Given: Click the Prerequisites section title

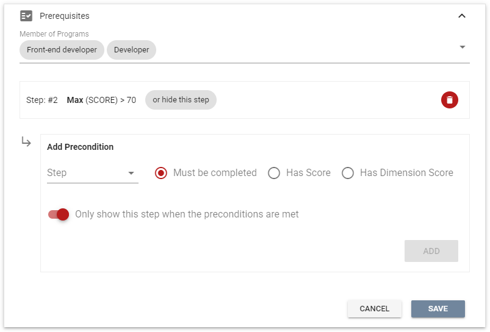Looking at the screenshot, I should point(64,16).
